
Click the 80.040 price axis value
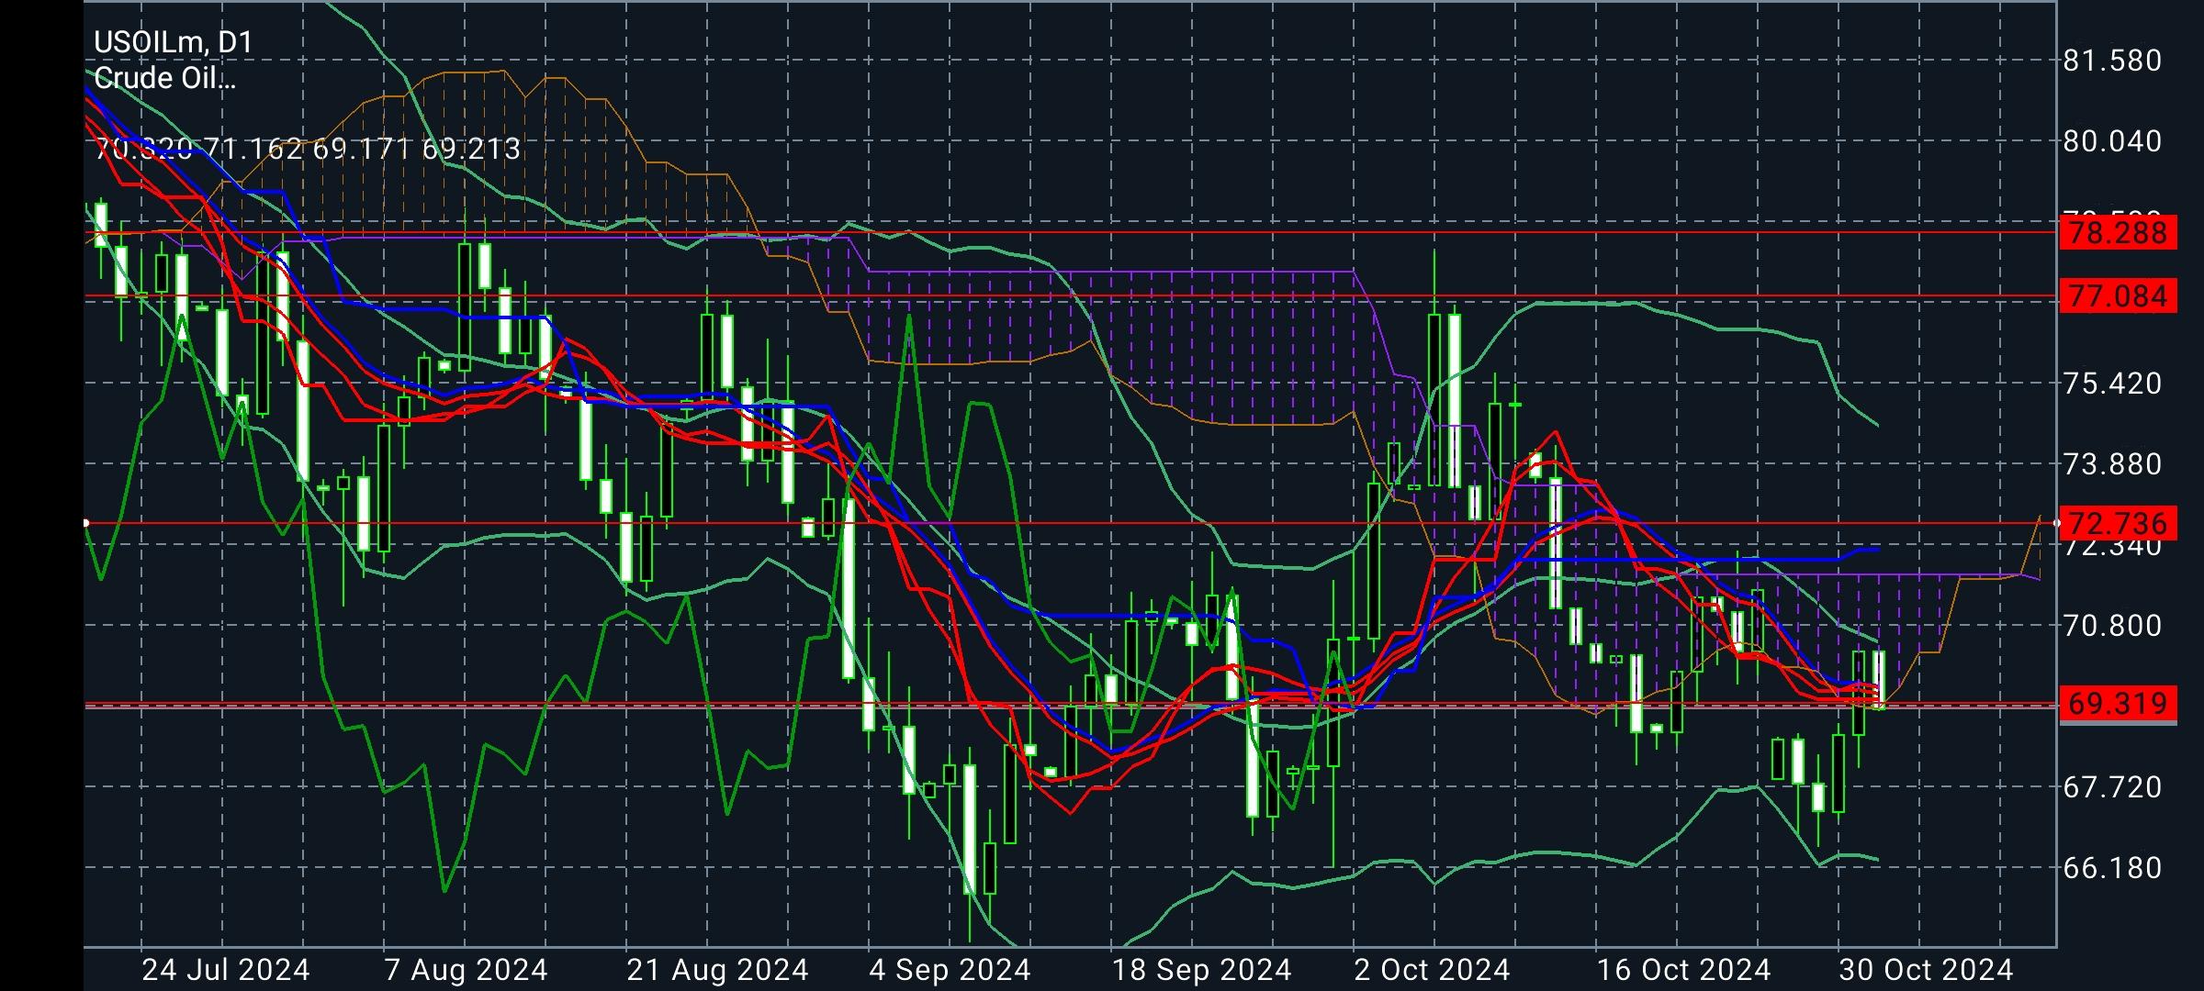coord(2112,141)
